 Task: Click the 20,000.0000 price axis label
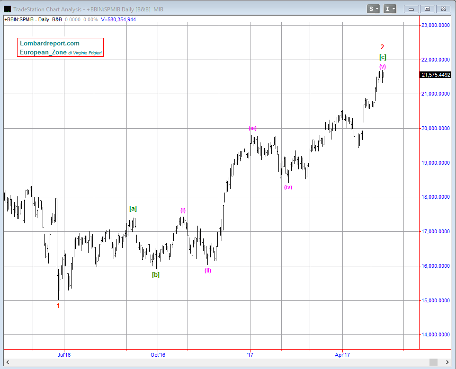(435, 128)
